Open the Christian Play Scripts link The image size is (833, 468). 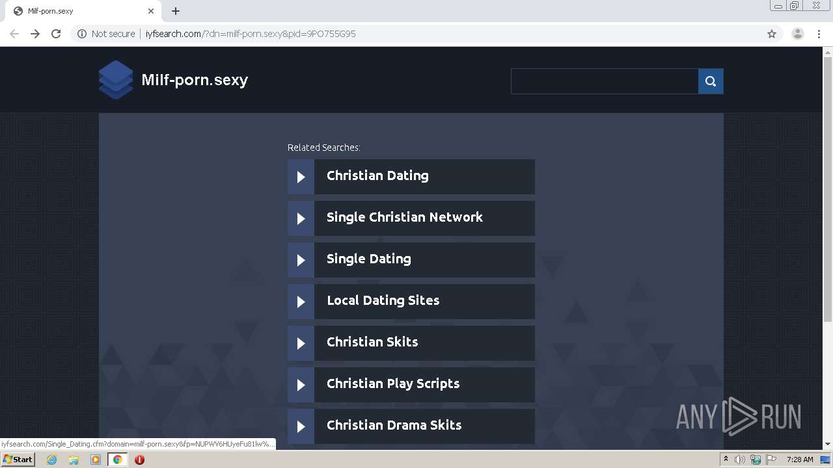(393, 383)
